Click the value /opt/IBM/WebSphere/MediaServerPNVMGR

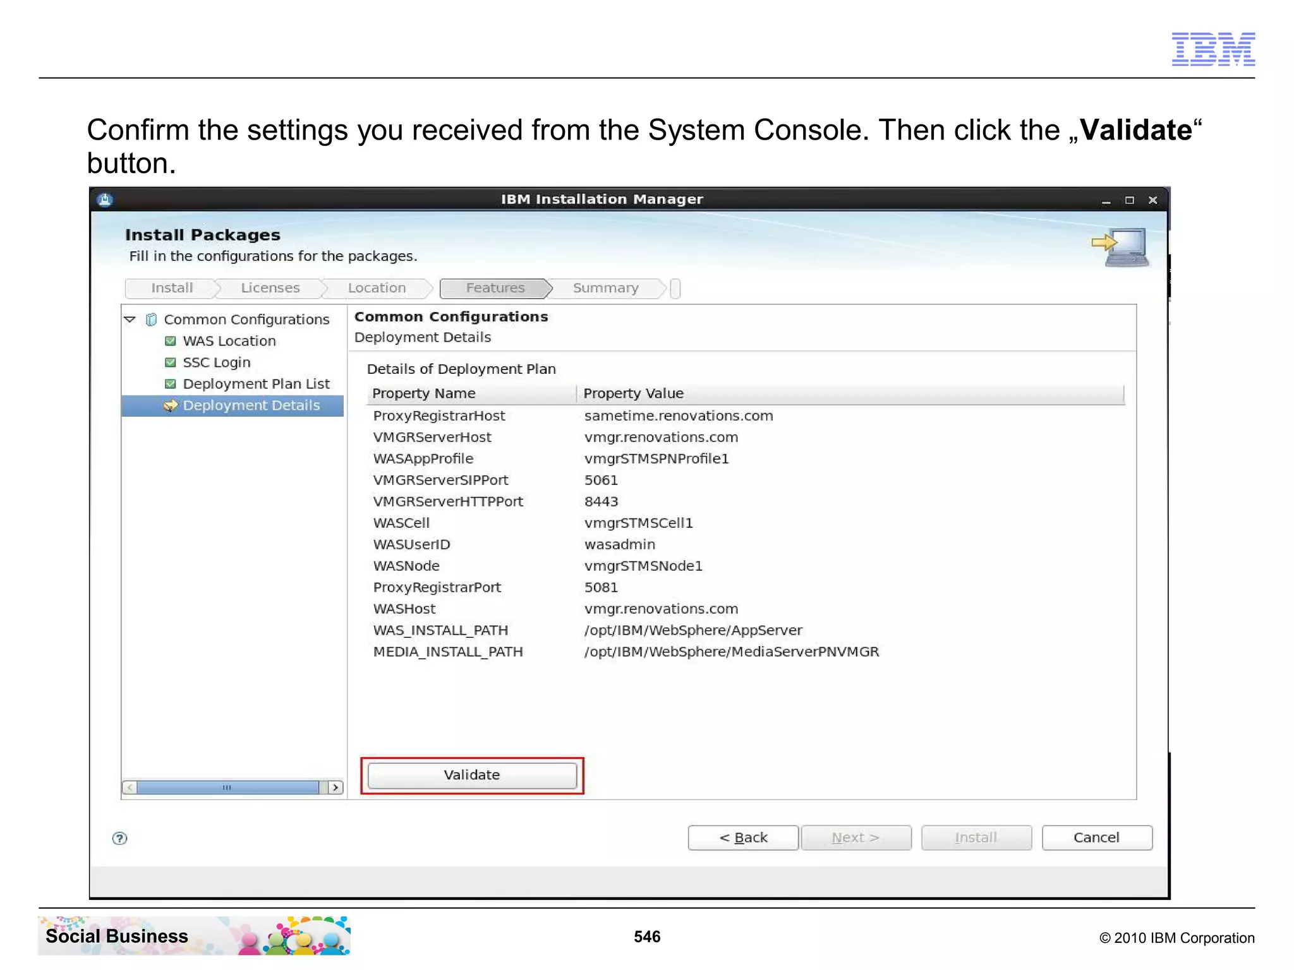click(x=732, y=652)
